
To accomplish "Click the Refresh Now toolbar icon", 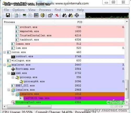I will [x=16, y=15].
